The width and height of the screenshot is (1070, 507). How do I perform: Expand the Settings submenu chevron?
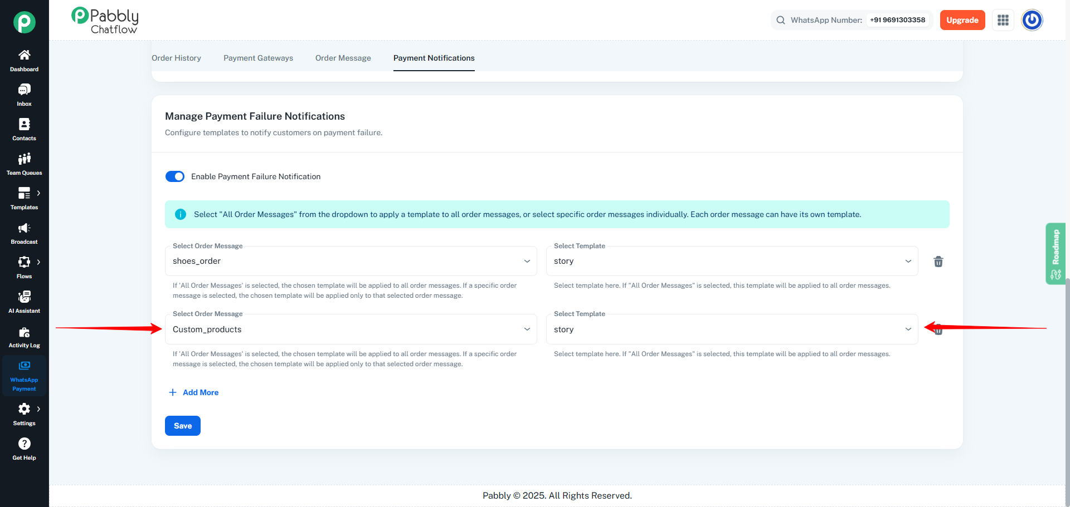pos(38,409)
